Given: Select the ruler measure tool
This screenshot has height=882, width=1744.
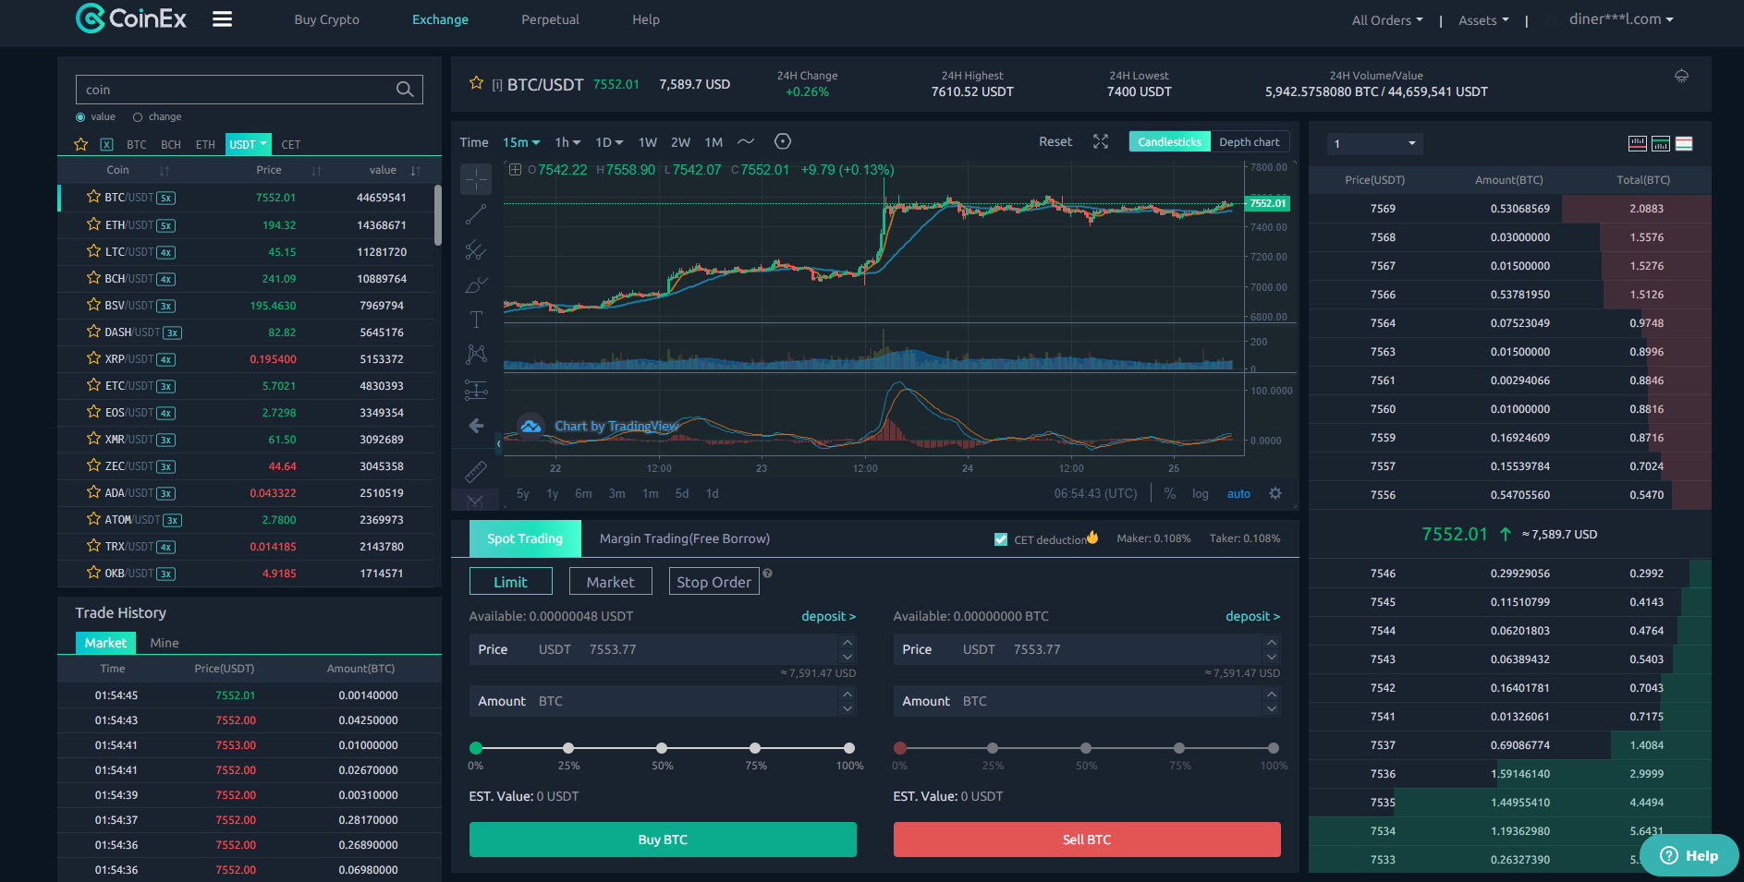Looking at the screenshot, I should click(x=476, y=472).
